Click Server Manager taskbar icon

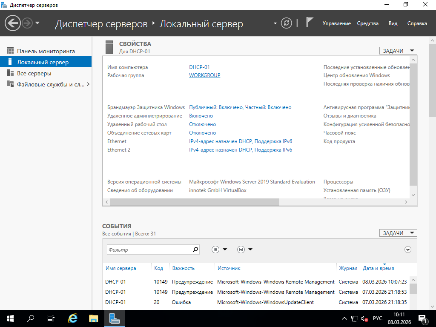click(114, 318)
